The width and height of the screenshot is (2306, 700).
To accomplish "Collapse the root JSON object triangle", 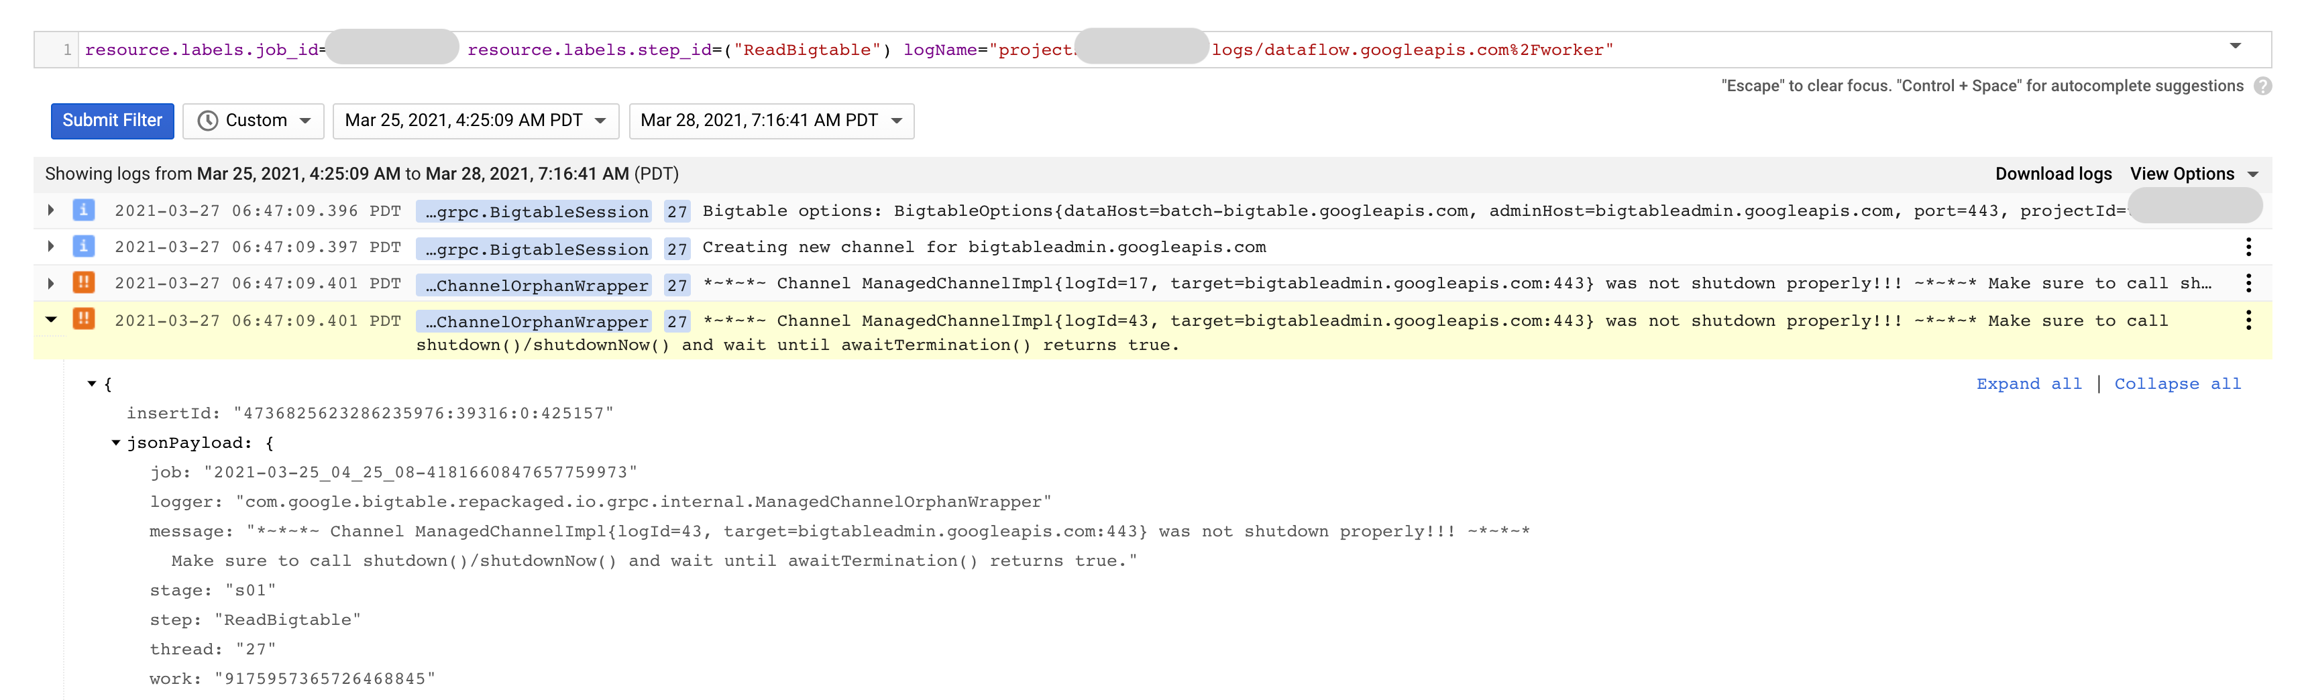I will [x=91, y=384].
